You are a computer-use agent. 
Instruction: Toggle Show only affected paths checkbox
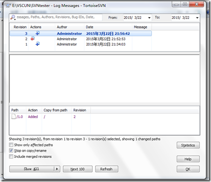pos(11,145)
